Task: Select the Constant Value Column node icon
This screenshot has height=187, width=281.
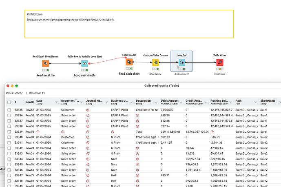Action: pos(155,62)
